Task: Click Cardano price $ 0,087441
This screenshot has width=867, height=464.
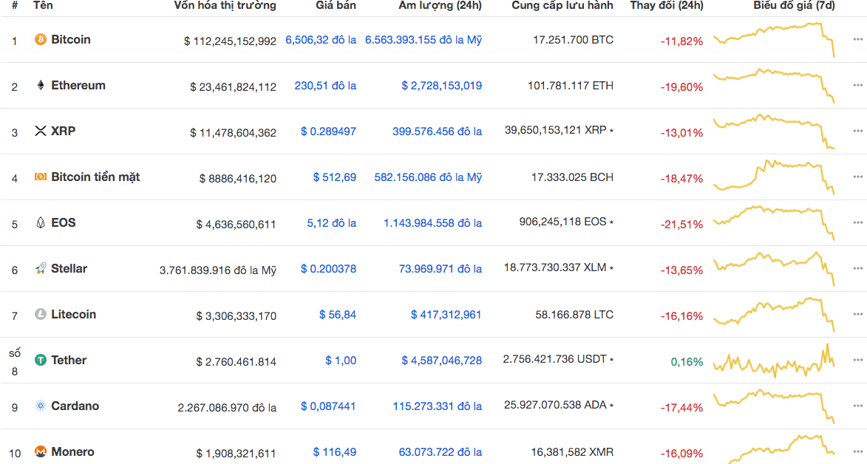Action: (328, 406)
